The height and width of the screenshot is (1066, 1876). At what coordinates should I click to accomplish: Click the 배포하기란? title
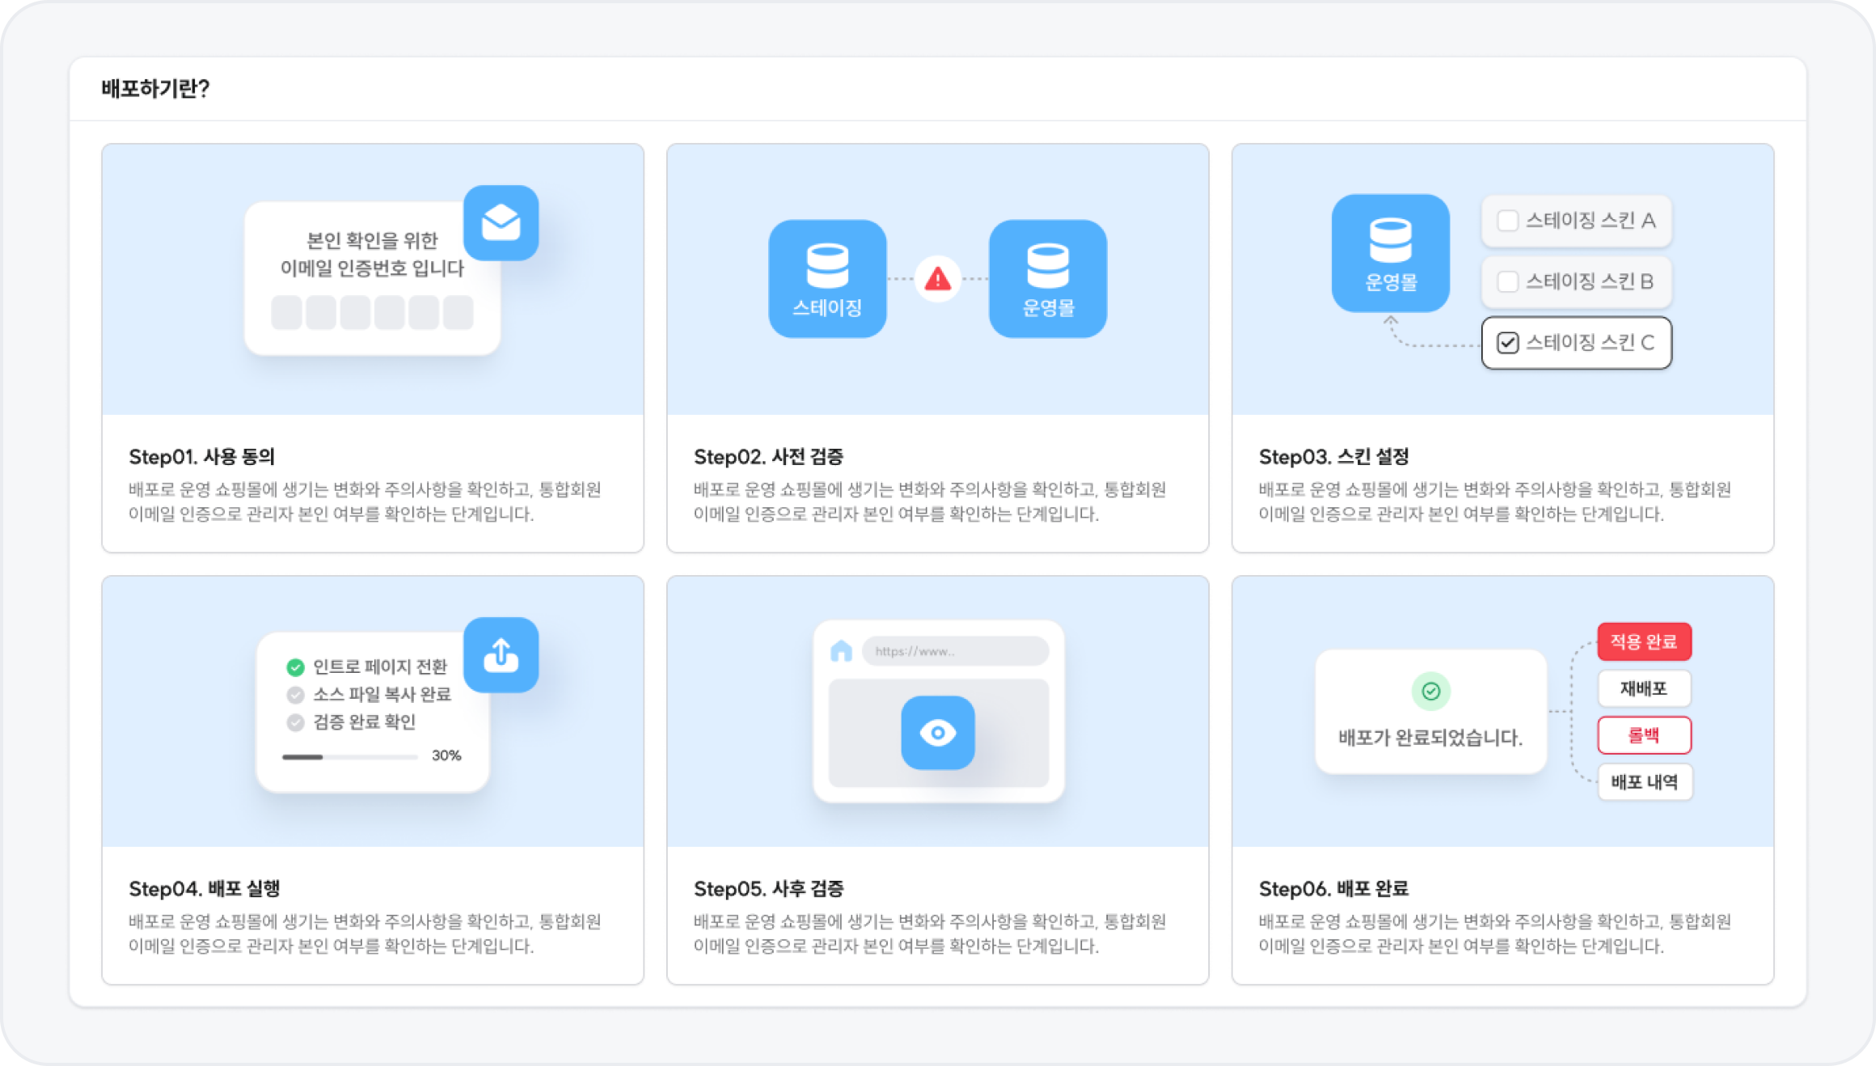click(155, 89)
